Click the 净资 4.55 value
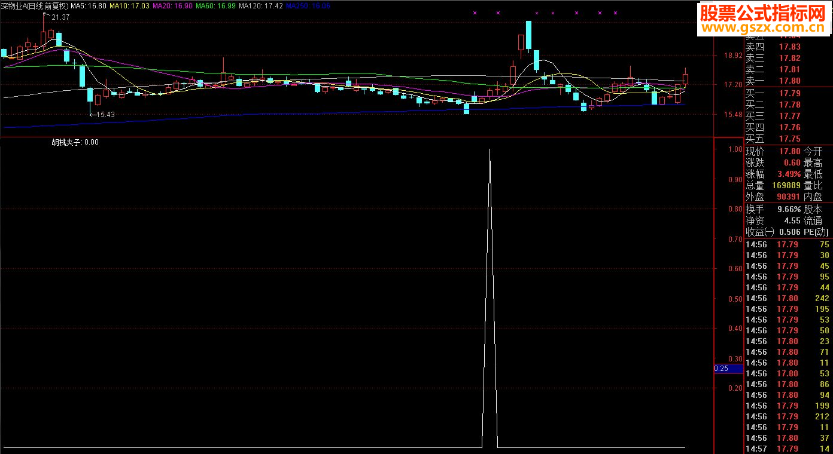The height and width of the screenshot is (454, 833). [x=792, y=221]
